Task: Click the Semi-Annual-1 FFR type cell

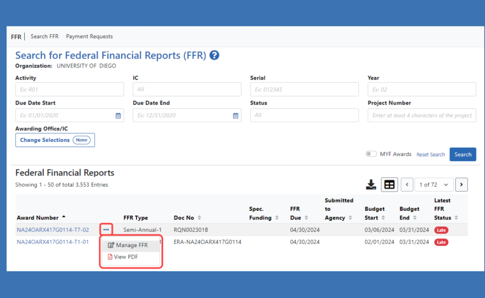Action: (x=142, y=230)
